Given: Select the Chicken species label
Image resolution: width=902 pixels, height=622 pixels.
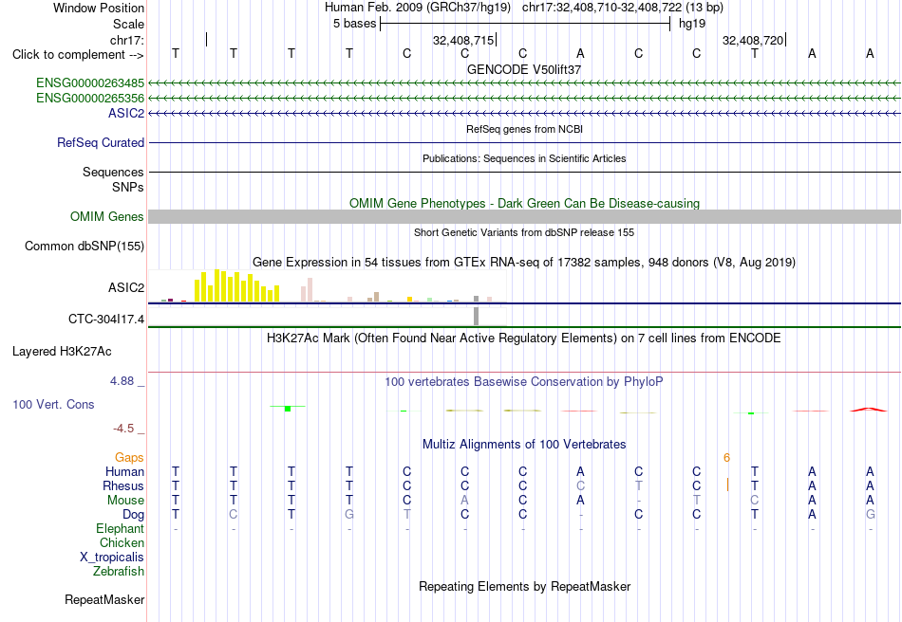Looking at the screenshot, I should click(122, 542).
